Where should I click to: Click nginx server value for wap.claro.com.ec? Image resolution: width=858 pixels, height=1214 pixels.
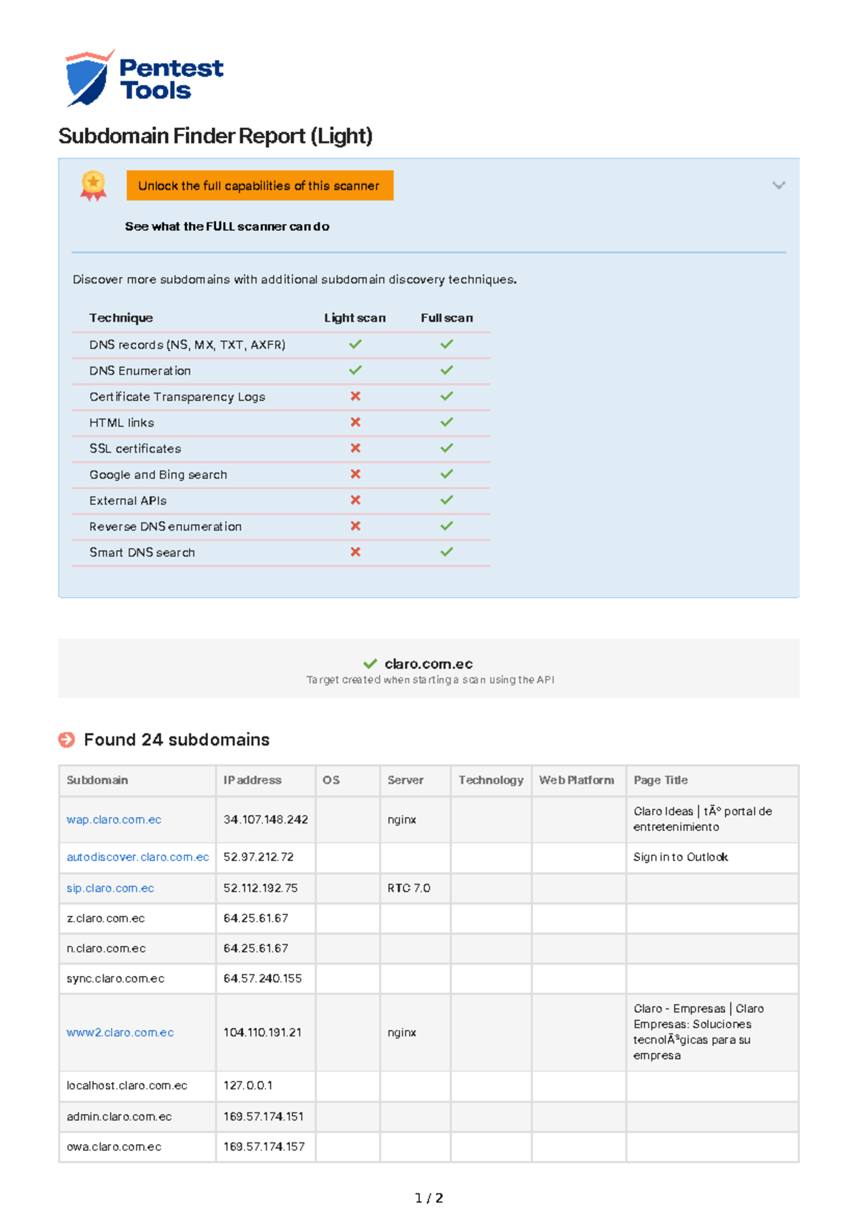click(402, 820)
